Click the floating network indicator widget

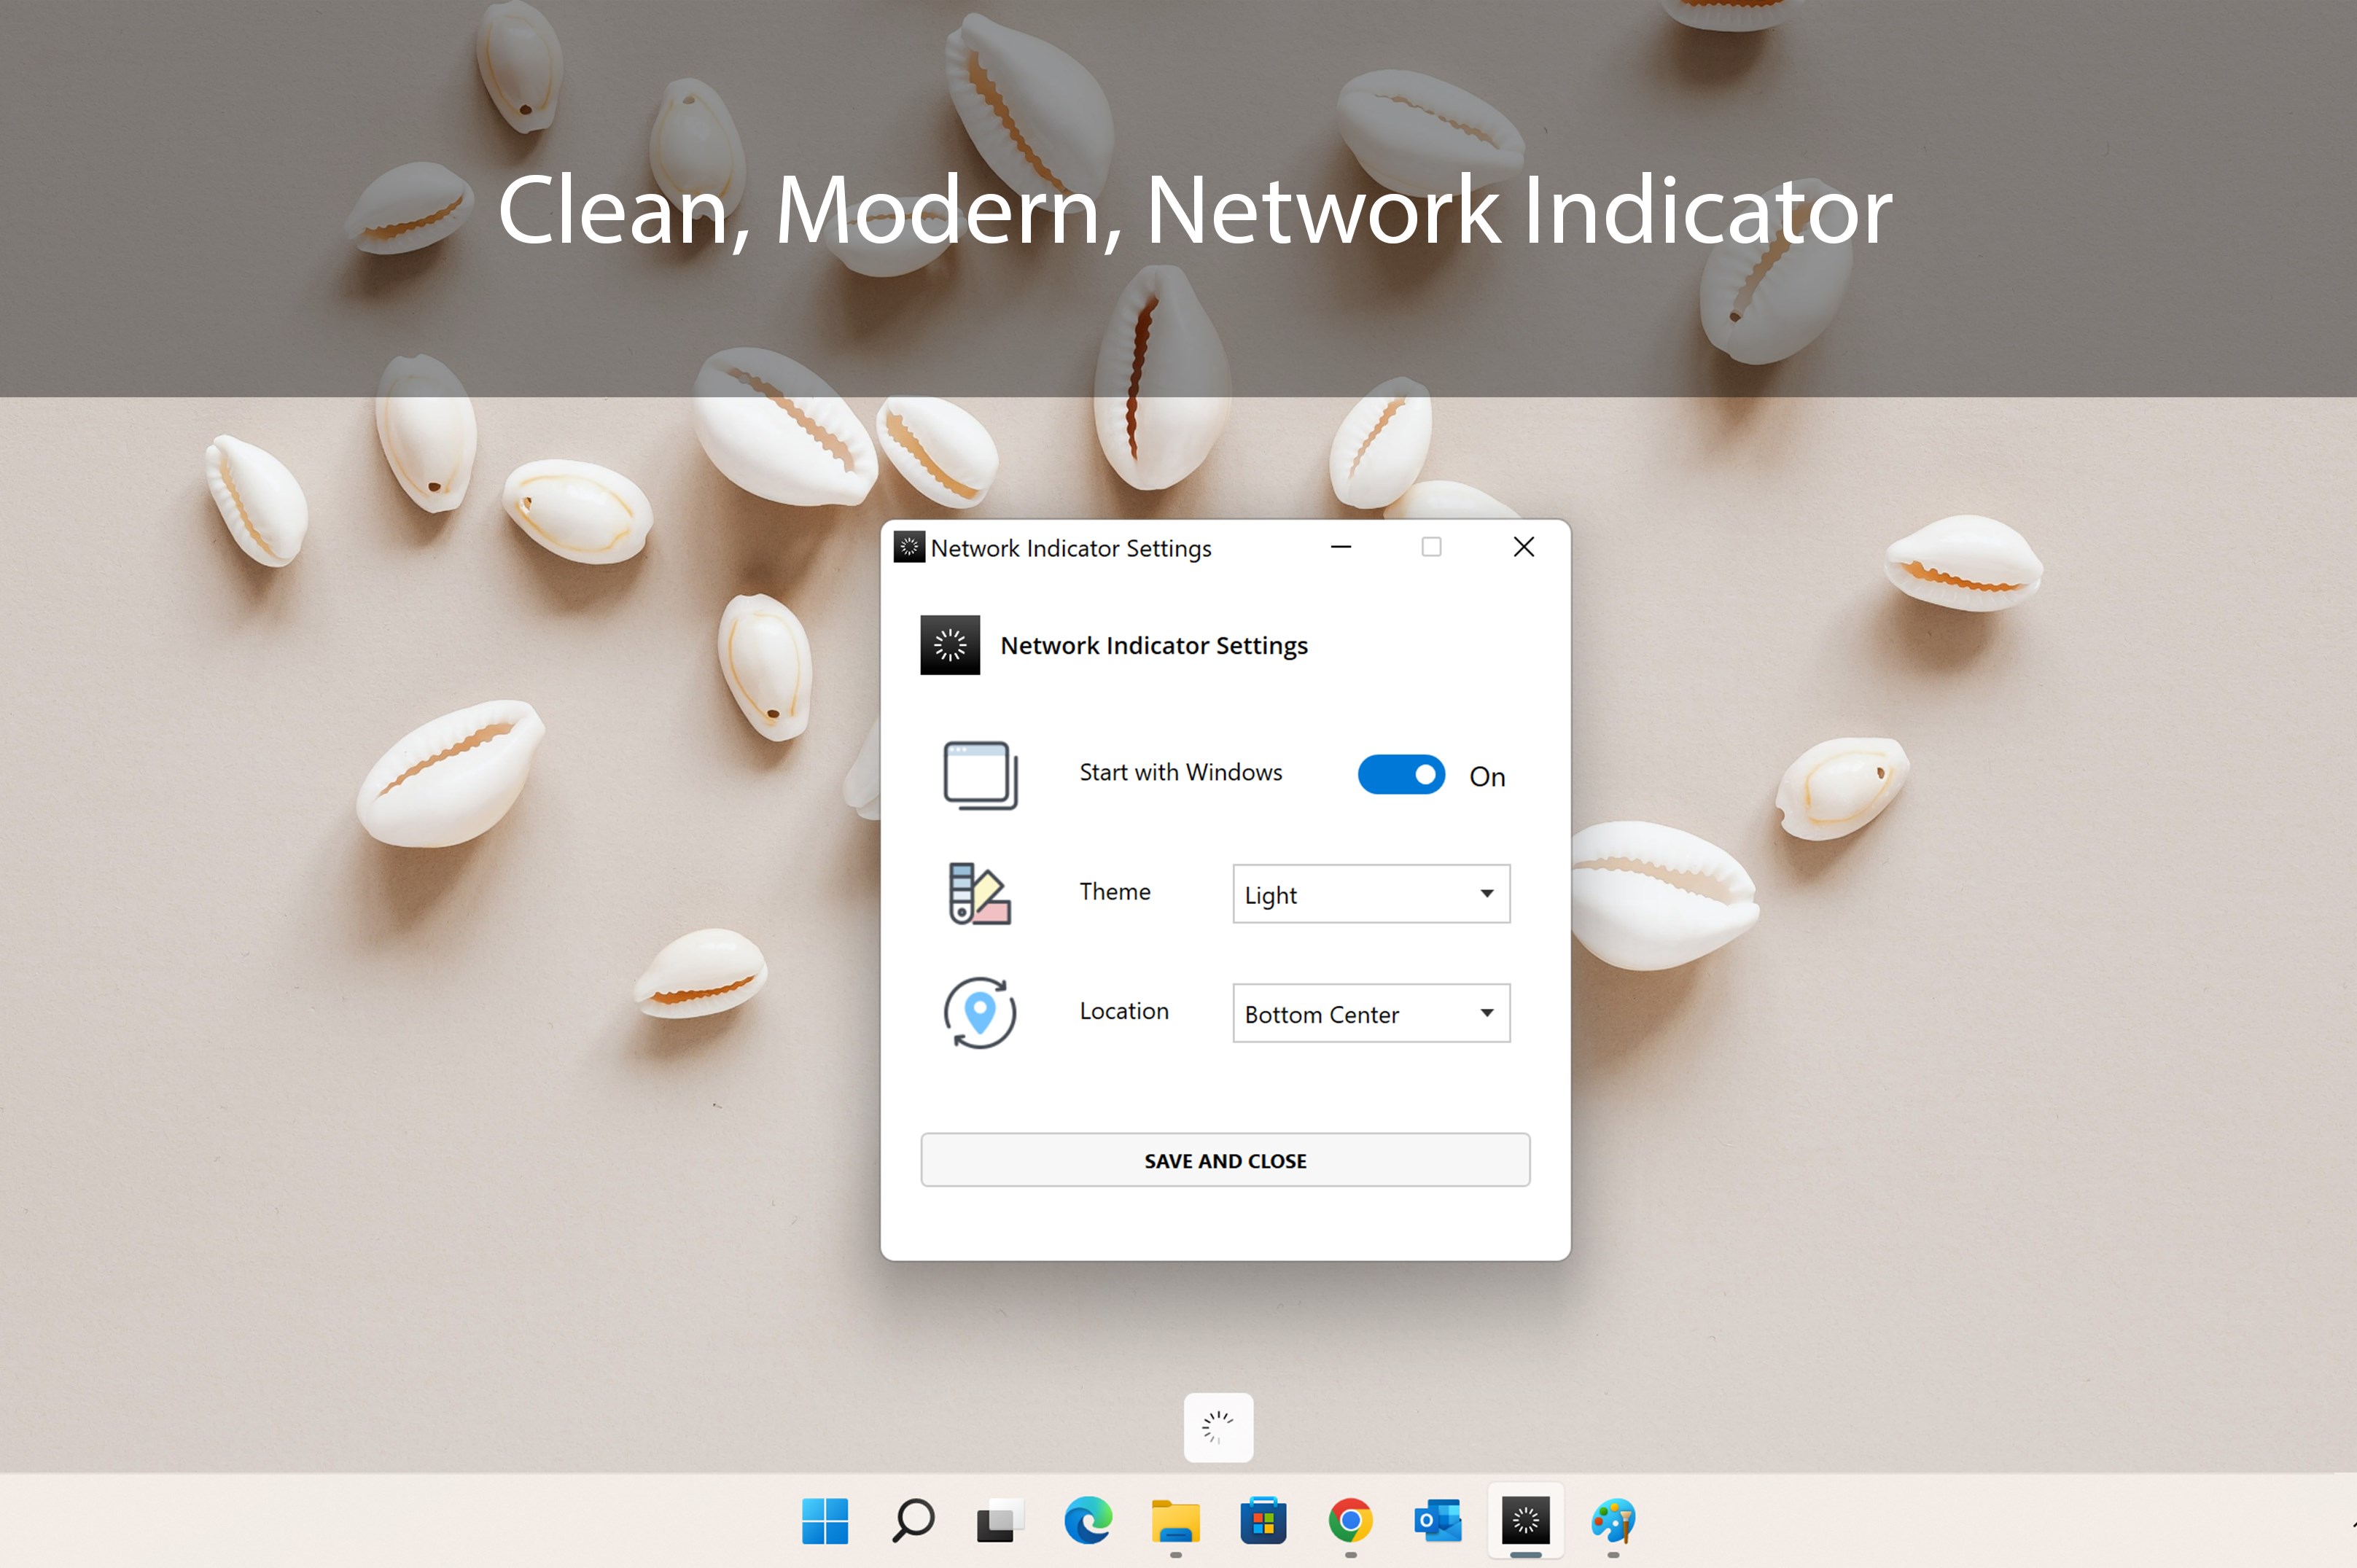pos(1218,1427)
